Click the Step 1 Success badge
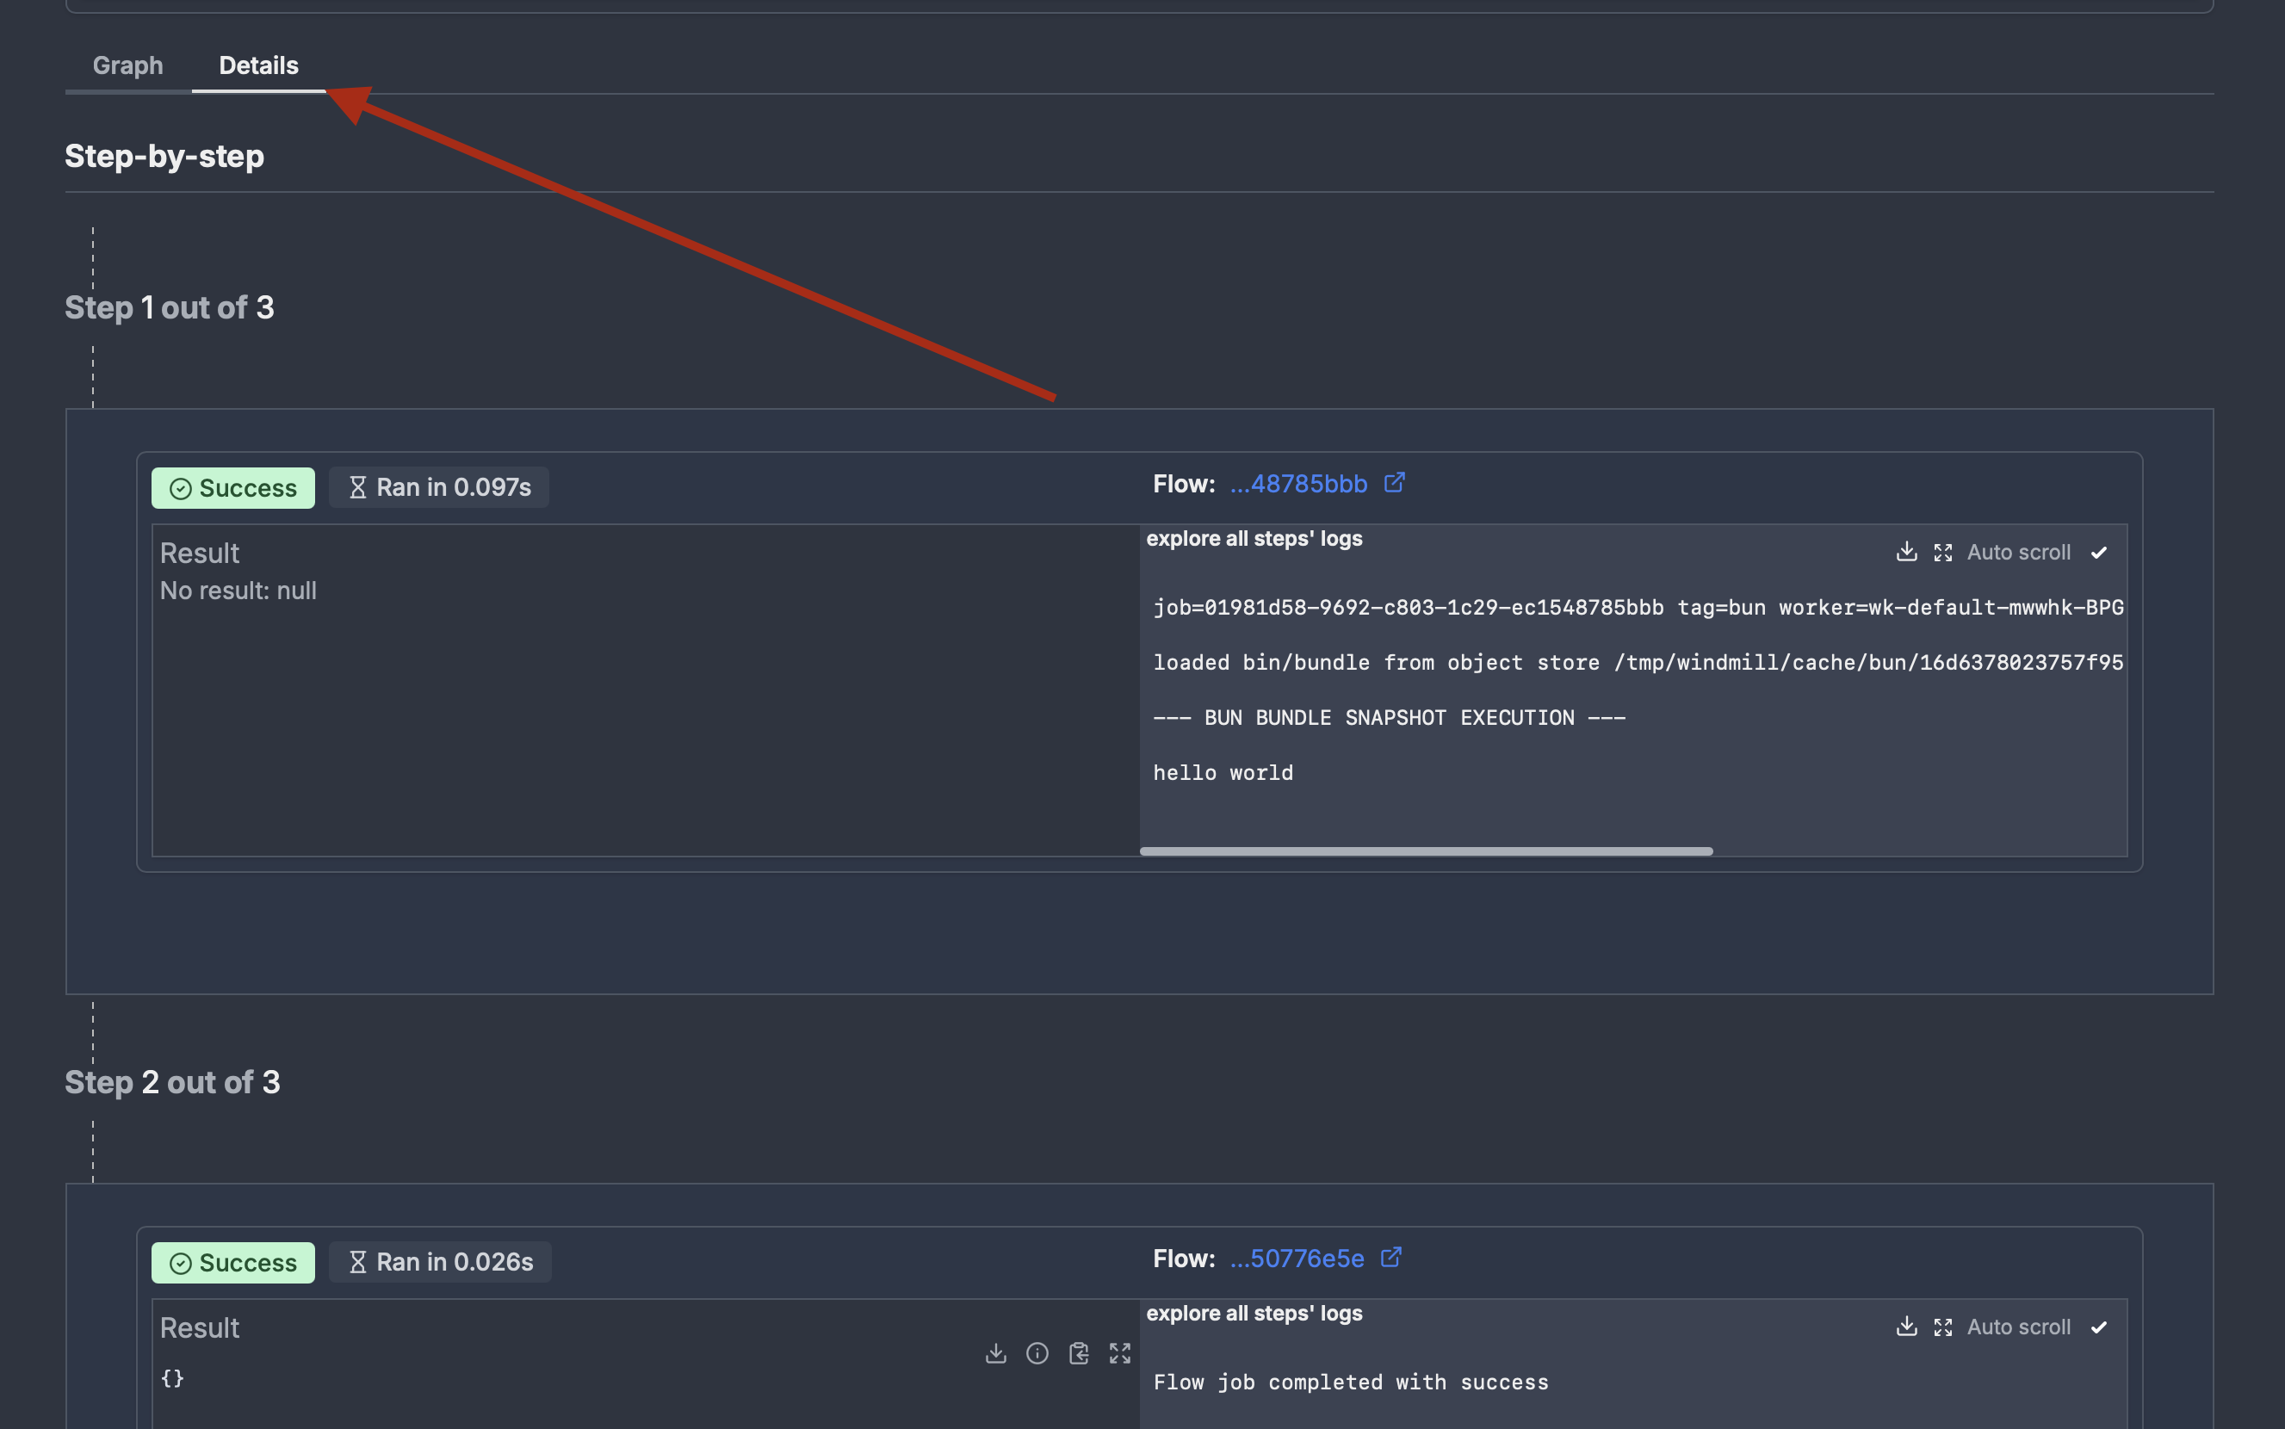 [233, 488]
